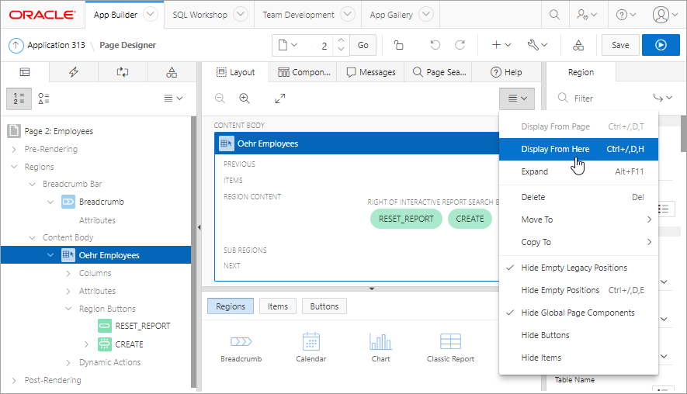Open the App Builder dropdown arrow

pos(151,14)
